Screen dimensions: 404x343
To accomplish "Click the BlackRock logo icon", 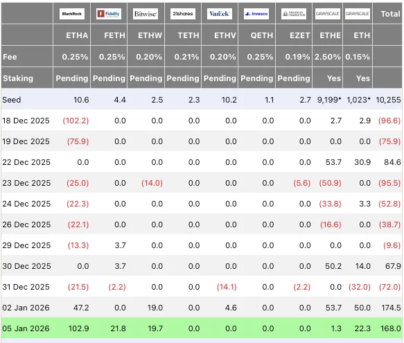I will [x=72, y=14].
